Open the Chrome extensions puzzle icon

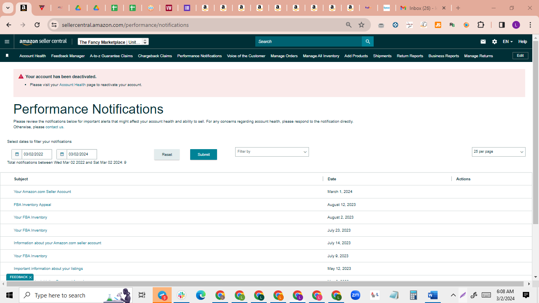(481, 25)
